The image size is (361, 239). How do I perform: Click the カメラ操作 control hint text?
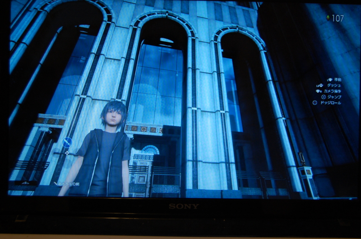tap(332, 91)
